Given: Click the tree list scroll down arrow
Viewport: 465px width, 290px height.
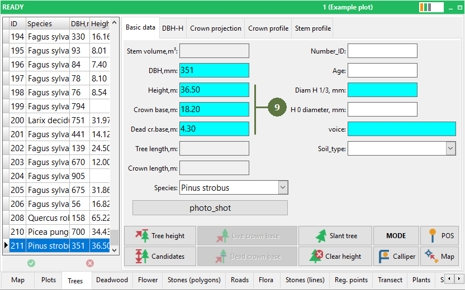Looking at the screenshot, I should click(115, 250).
